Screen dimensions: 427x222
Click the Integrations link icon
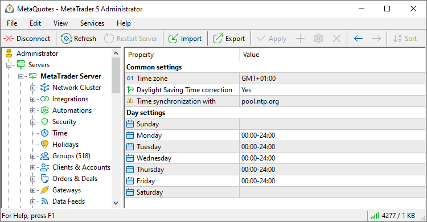coord(44,99)
